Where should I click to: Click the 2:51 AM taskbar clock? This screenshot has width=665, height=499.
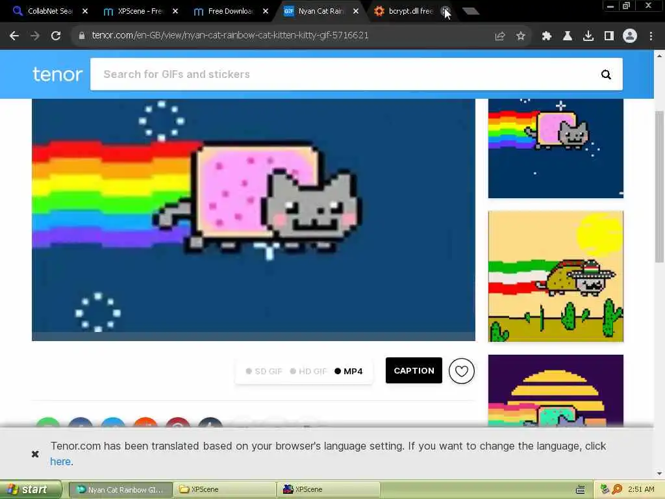click(641, 489)
